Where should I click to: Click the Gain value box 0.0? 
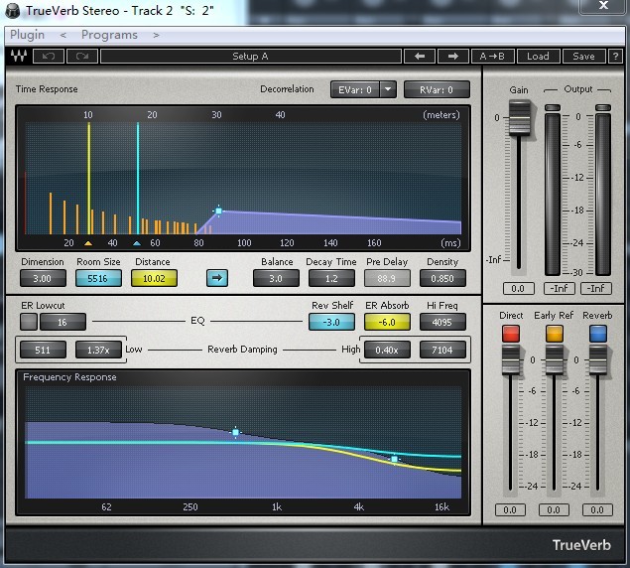coord(518,288)
